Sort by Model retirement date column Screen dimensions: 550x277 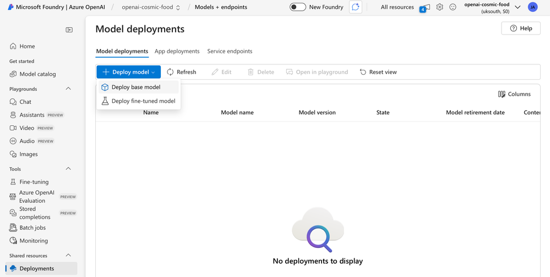475,113
